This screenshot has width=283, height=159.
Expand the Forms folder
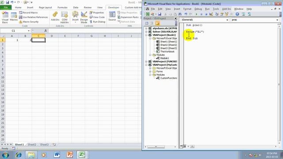(150, 72)
